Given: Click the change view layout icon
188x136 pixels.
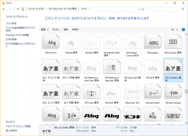Looking at the screenshot, I should coord(173,30).
